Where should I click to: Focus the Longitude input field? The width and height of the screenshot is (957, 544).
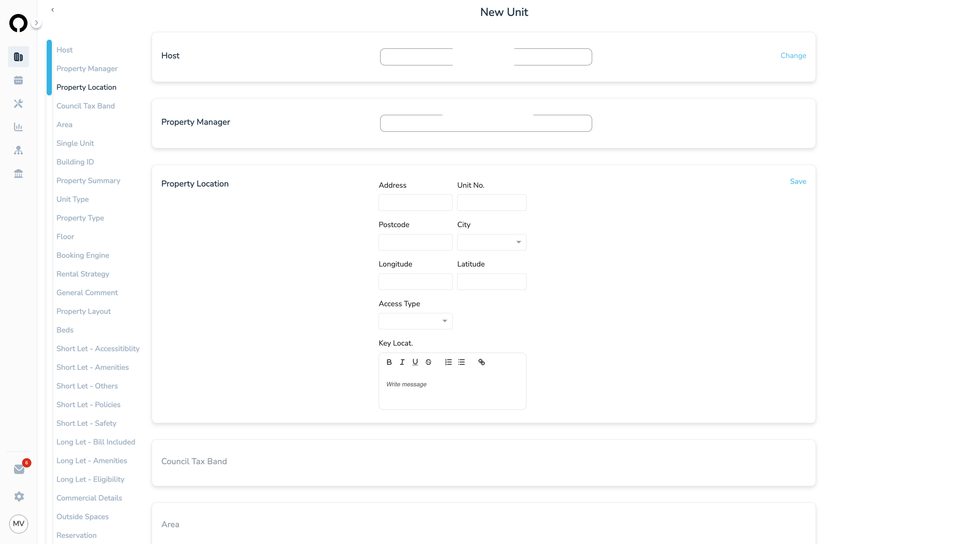[415, 282]
